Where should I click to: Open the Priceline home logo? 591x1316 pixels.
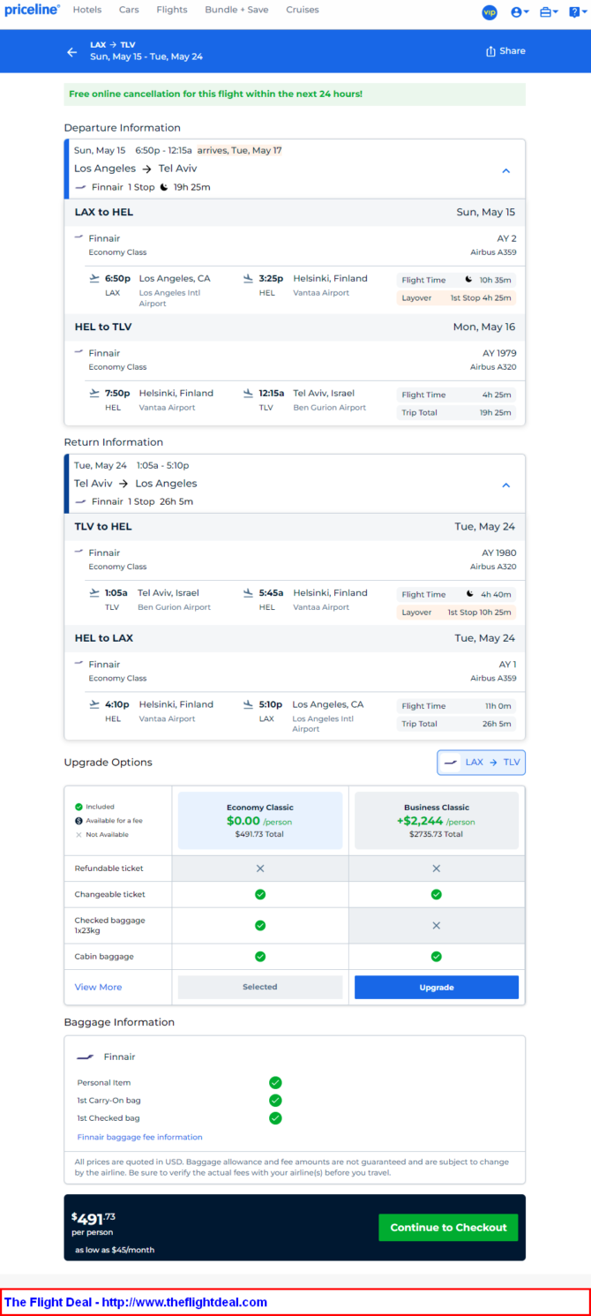pyautogui.click(x=33, y=10)
